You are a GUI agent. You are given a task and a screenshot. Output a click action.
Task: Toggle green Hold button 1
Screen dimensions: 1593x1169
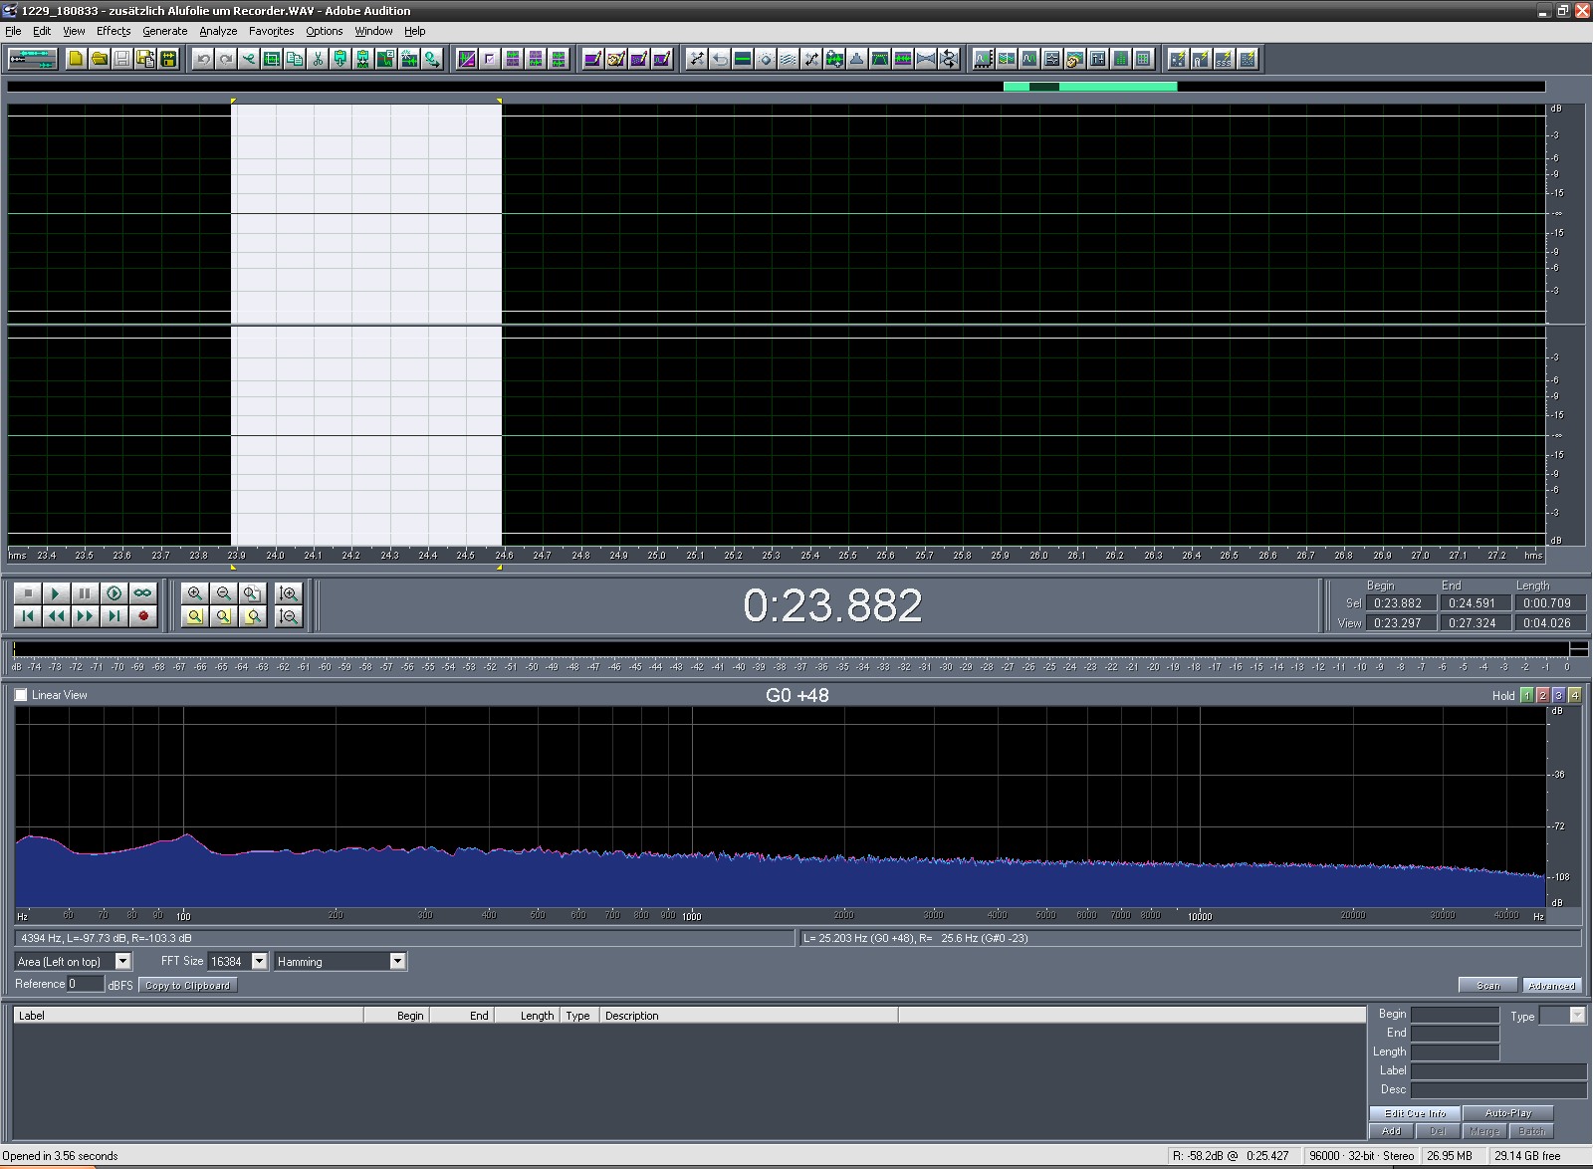click(x=1527, y=696)
